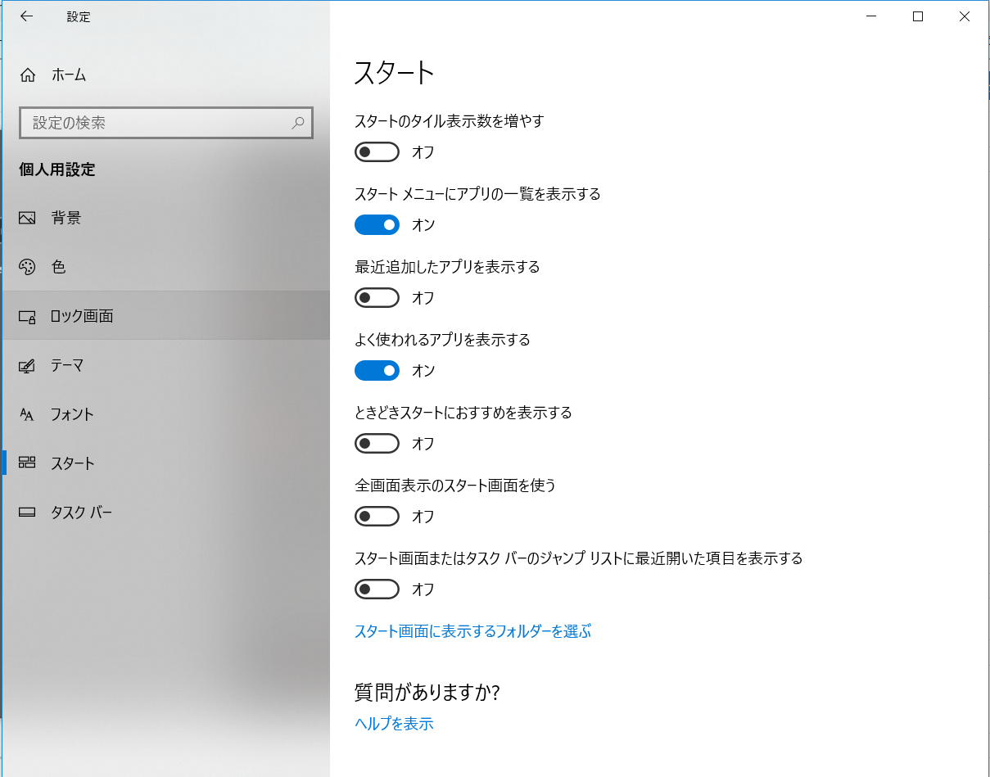Toggle 全画面表示のスタート画面を使う switch
The height and width of the screenshot is (777, 990).
point(377,516)
